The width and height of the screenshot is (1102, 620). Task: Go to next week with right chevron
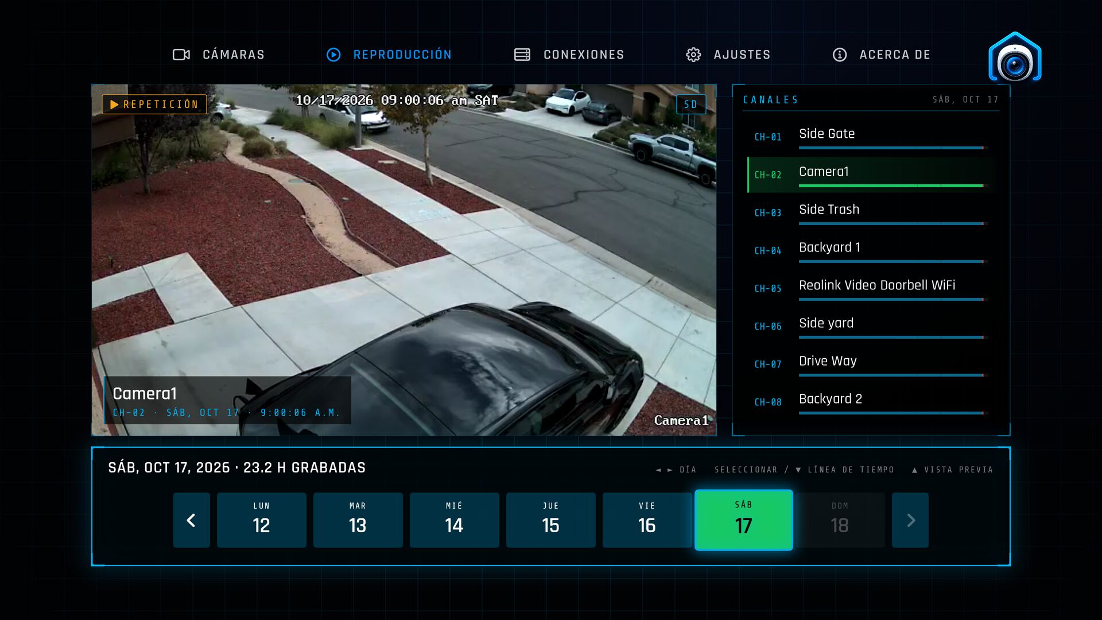910,520
